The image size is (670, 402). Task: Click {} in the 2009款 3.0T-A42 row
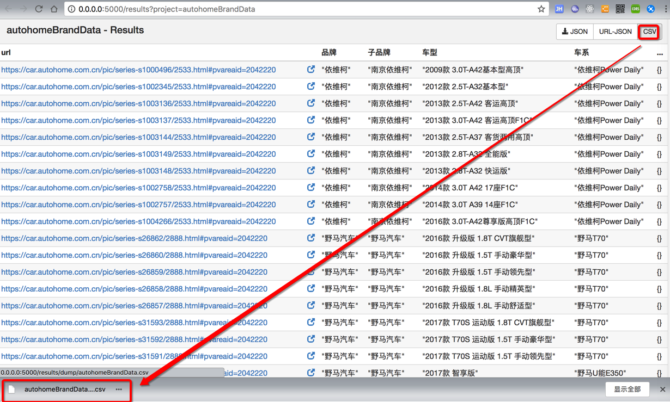coord(659,70)
